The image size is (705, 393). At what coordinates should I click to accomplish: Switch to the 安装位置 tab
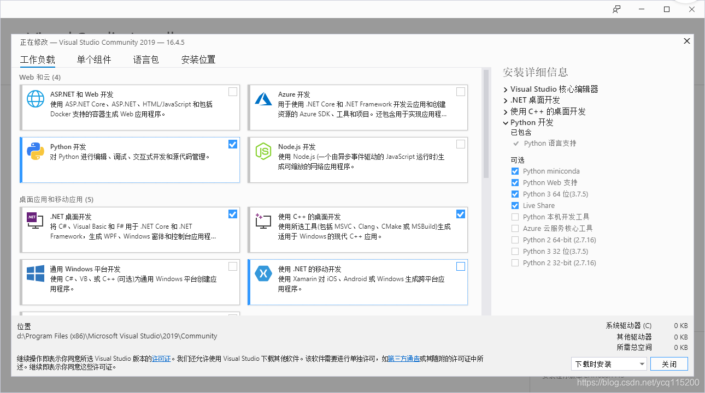tap(198, 59)
